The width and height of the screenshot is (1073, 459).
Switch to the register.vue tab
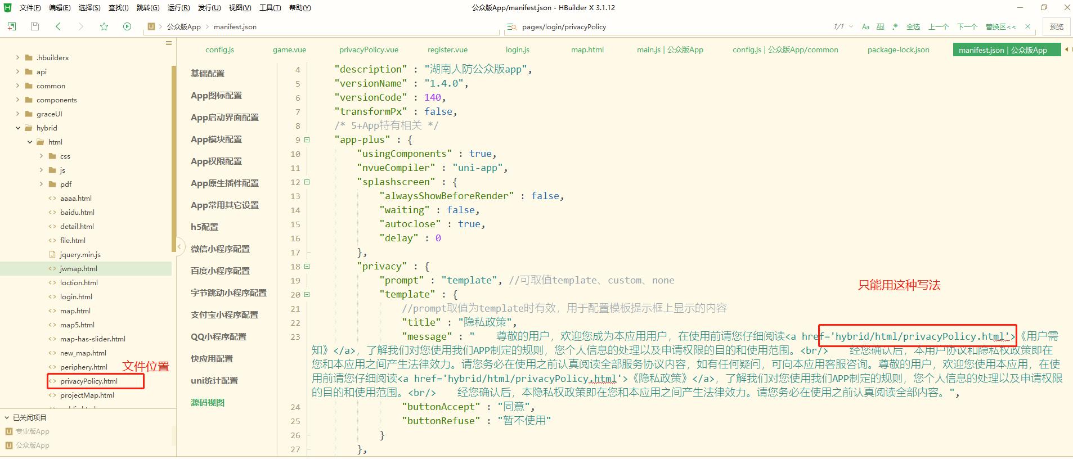[x=447, y=49]
